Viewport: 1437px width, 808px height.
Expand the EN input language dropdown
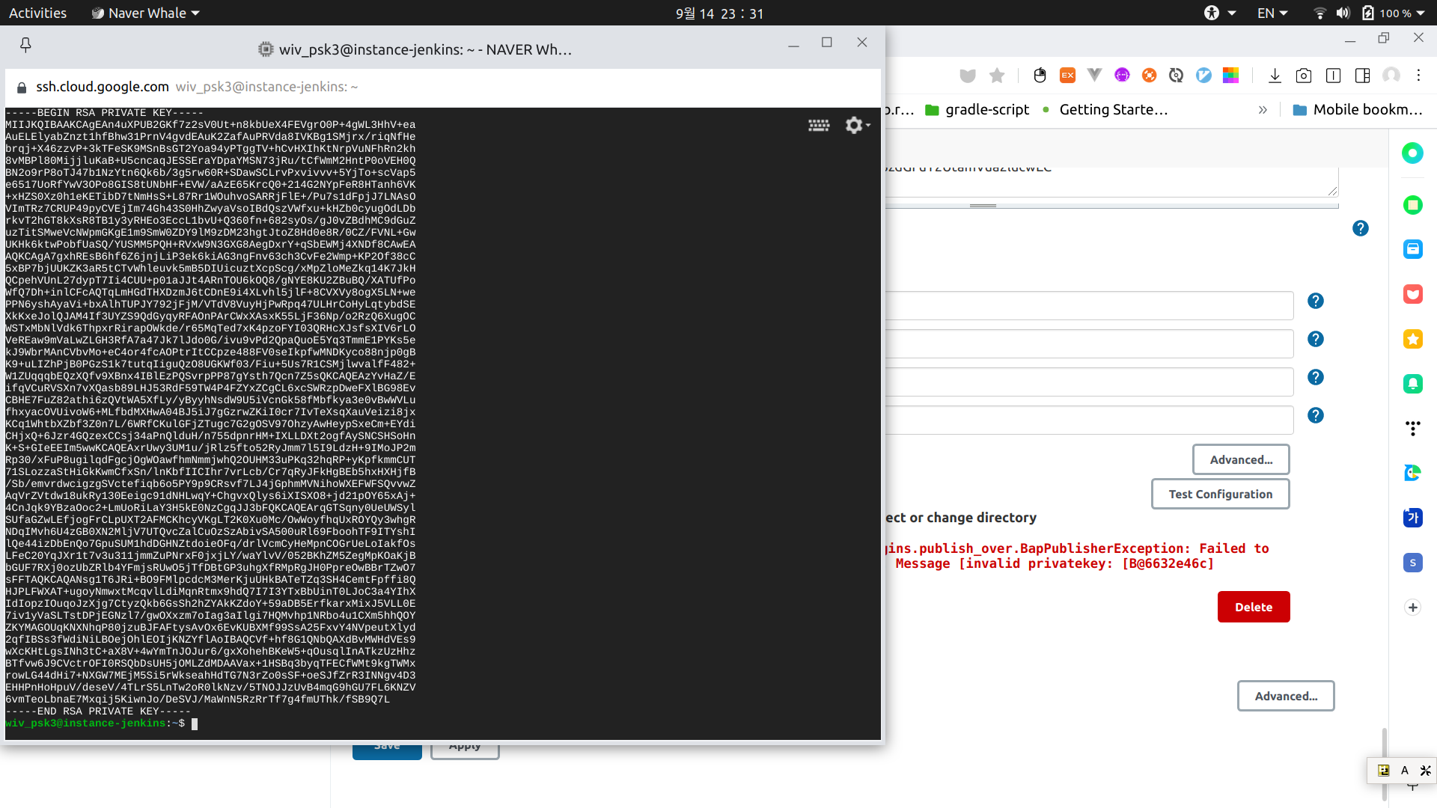[x=1272, y=13]
